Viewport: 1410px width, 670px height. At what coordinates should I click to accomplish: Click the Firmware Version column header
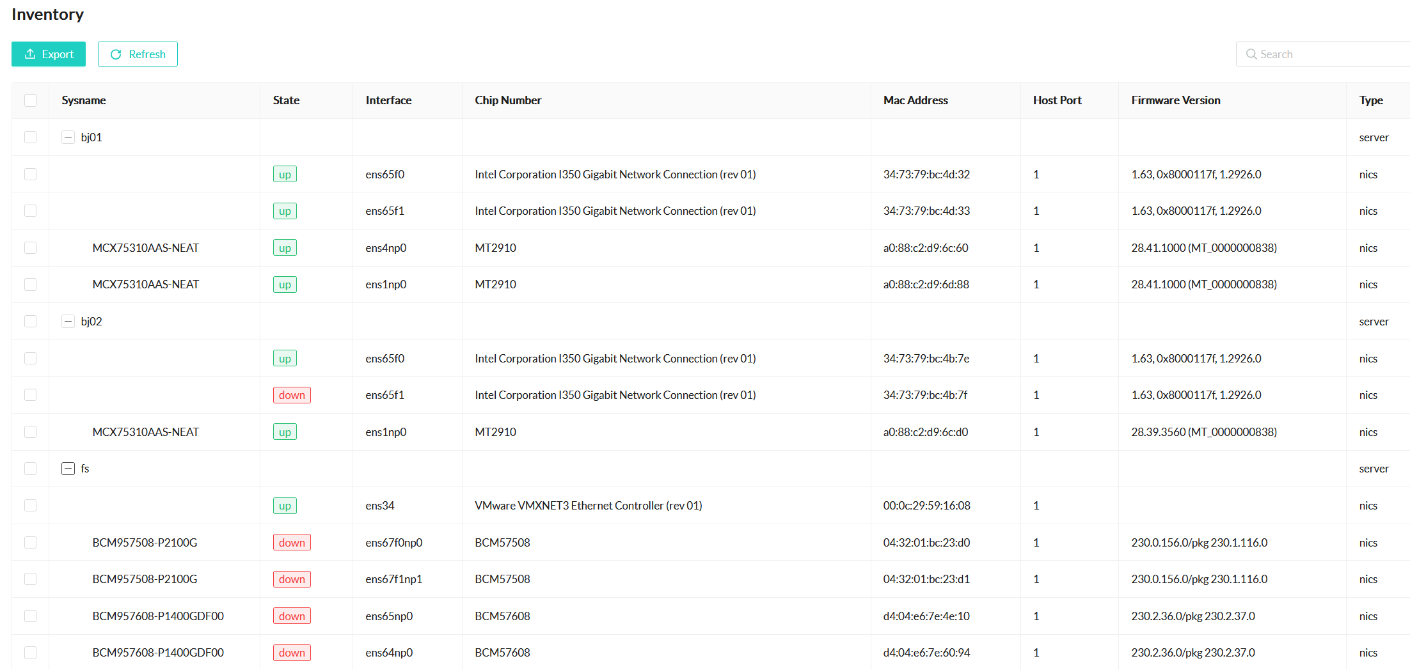coord(1175,100)
